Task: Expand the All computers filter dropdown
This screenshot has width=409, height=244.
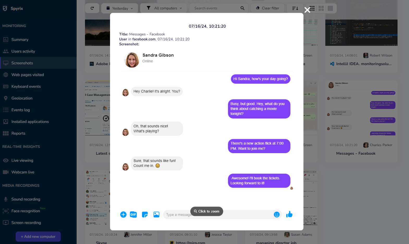Action: point(163,8)
